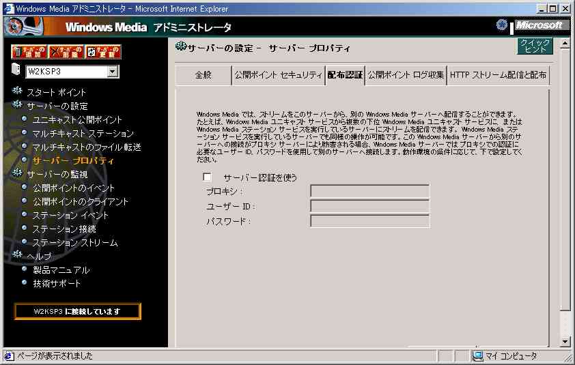Select the highlighted サーバー プロパティ link
The width and height of the screenshot is (575, 365).
(73, 160)
